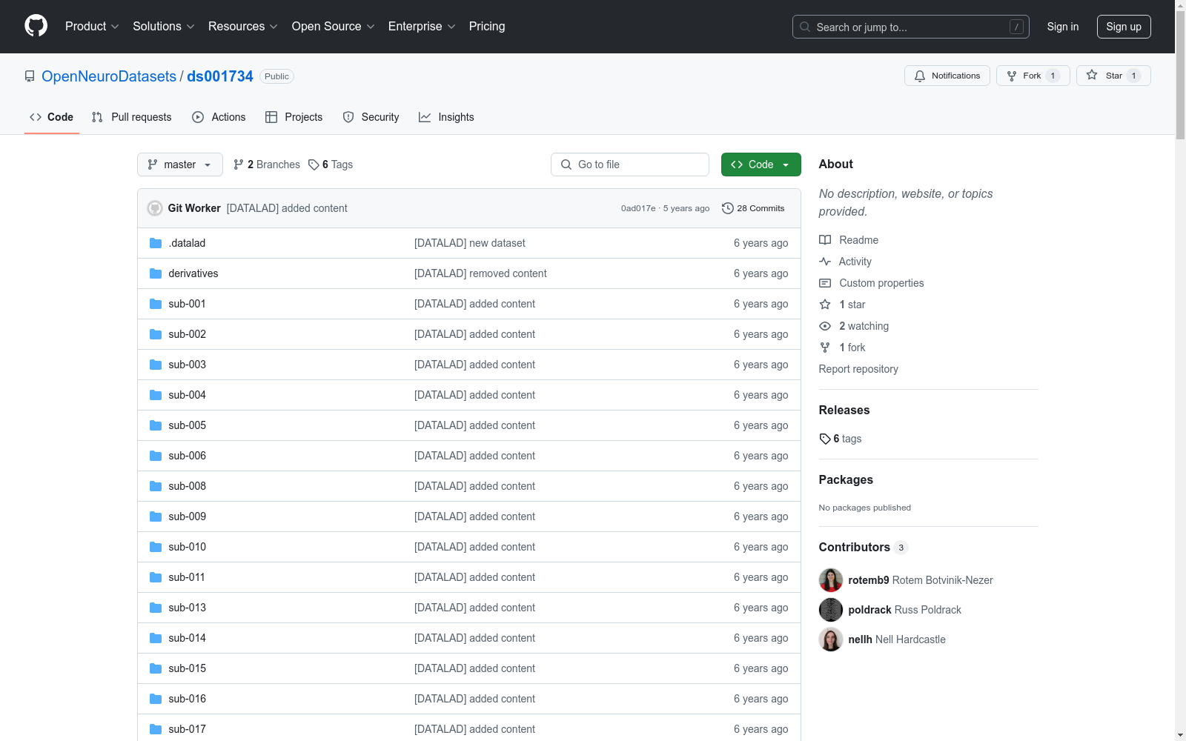Open the Contributors heading link

click(x=864, y=547)
